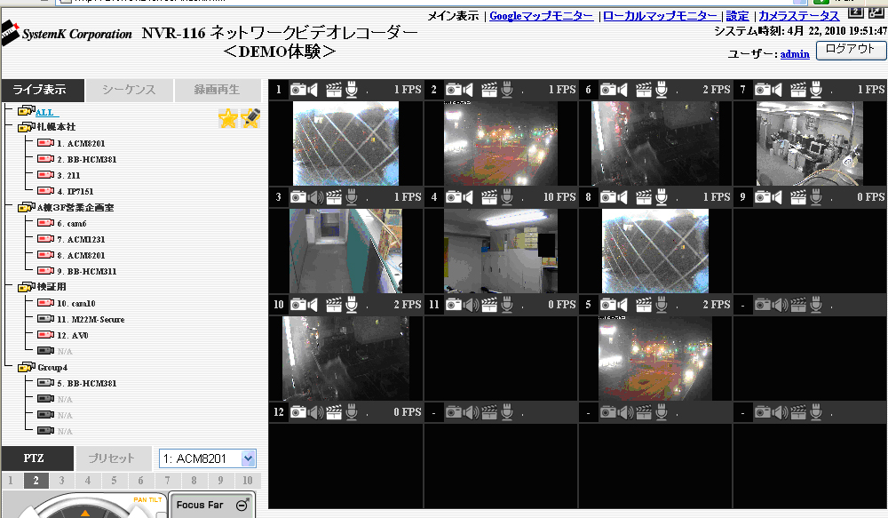Click clapperboard record icon on channel 7
The height and width of the screenshot is (518, 888).
point(798,90)
